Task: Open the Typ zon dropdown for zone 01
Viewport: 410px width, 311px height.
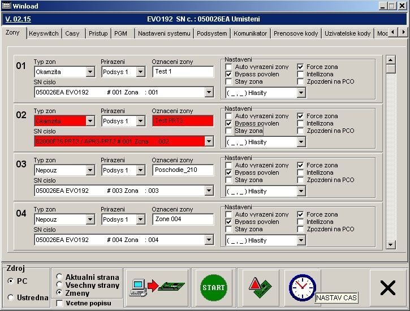Action: click(90, 72)
